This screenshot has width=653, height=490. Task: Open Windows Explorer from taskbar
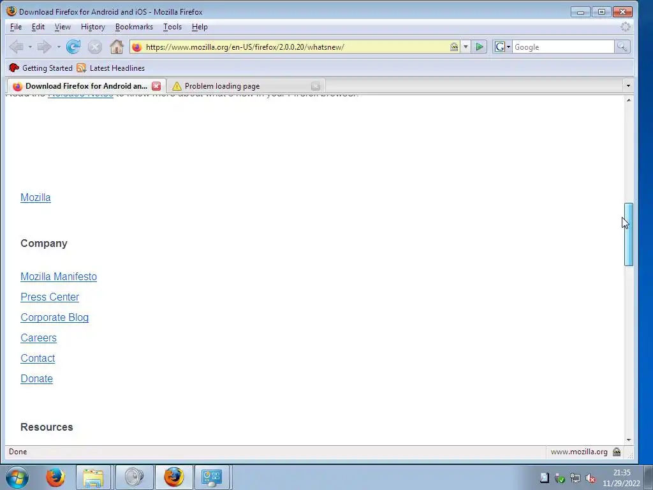pyautogui.click(x=93, y=477)
